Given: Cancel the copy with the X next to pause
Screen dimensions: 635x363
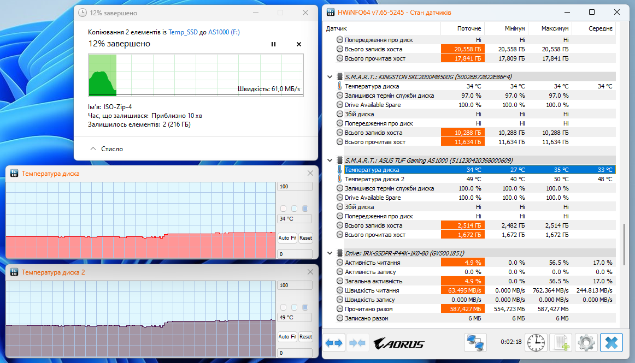Looking at the screenshot, I should (299, 44).
